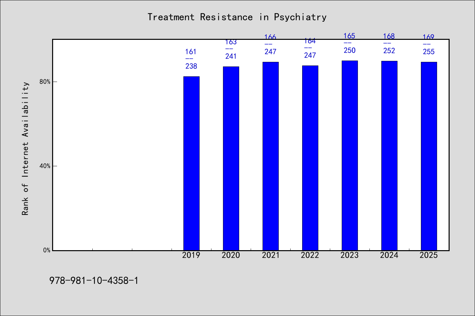Click the value 238 above the 2019 bar

[191, 66]
